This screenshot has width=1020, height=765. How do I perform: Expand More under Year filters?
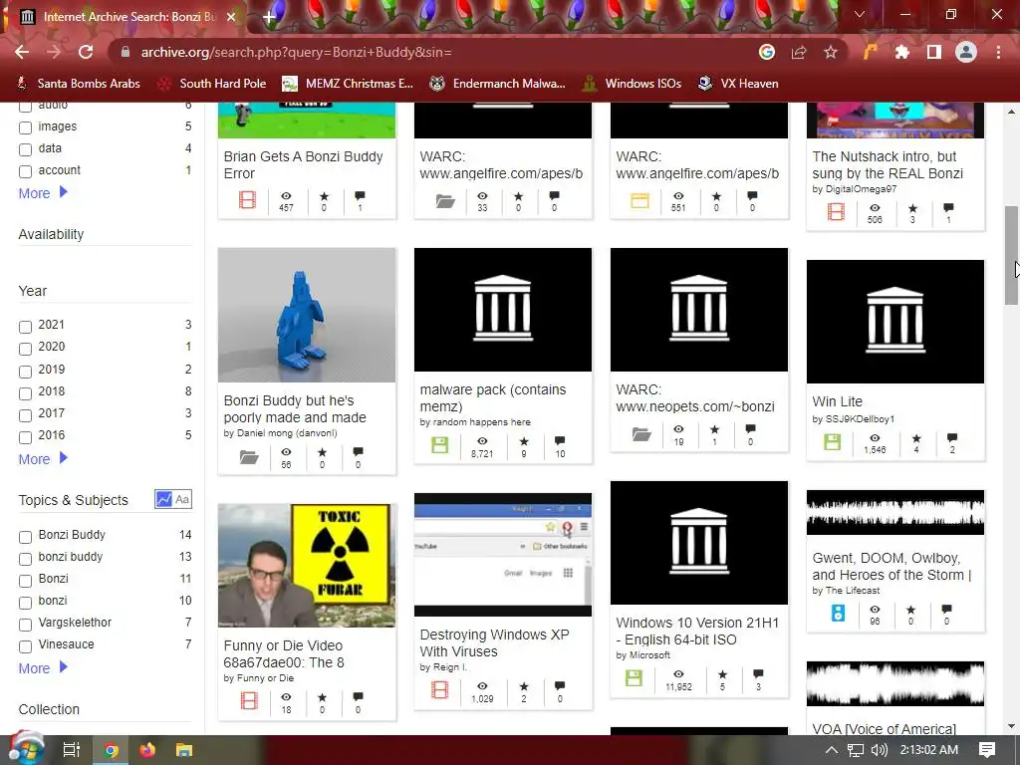(x=43, y=459)
